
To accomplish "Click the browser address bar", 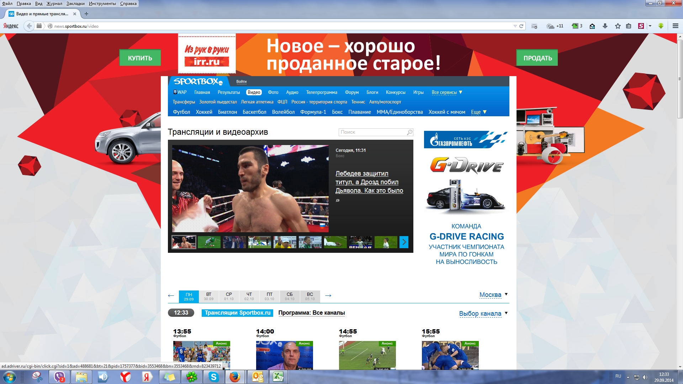I will tap(281, 26).
